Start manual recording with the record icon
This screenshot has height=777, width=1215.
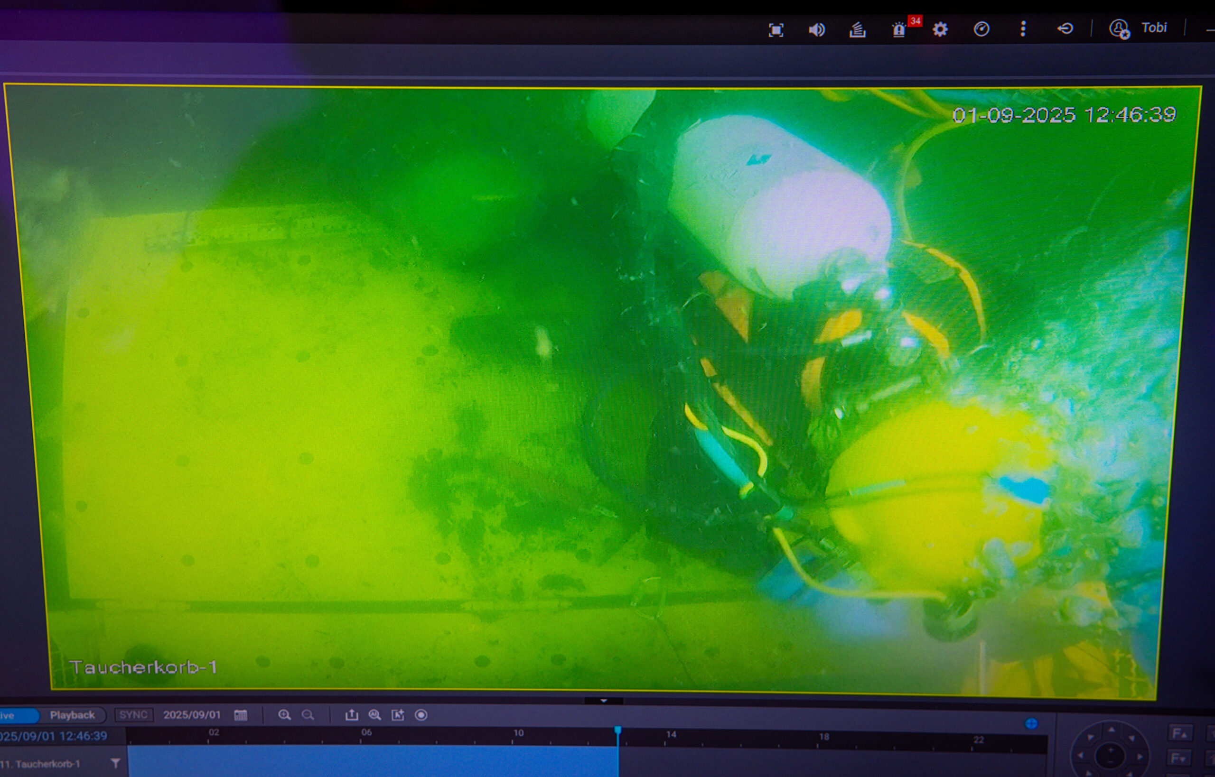click(x=421, y=715)
